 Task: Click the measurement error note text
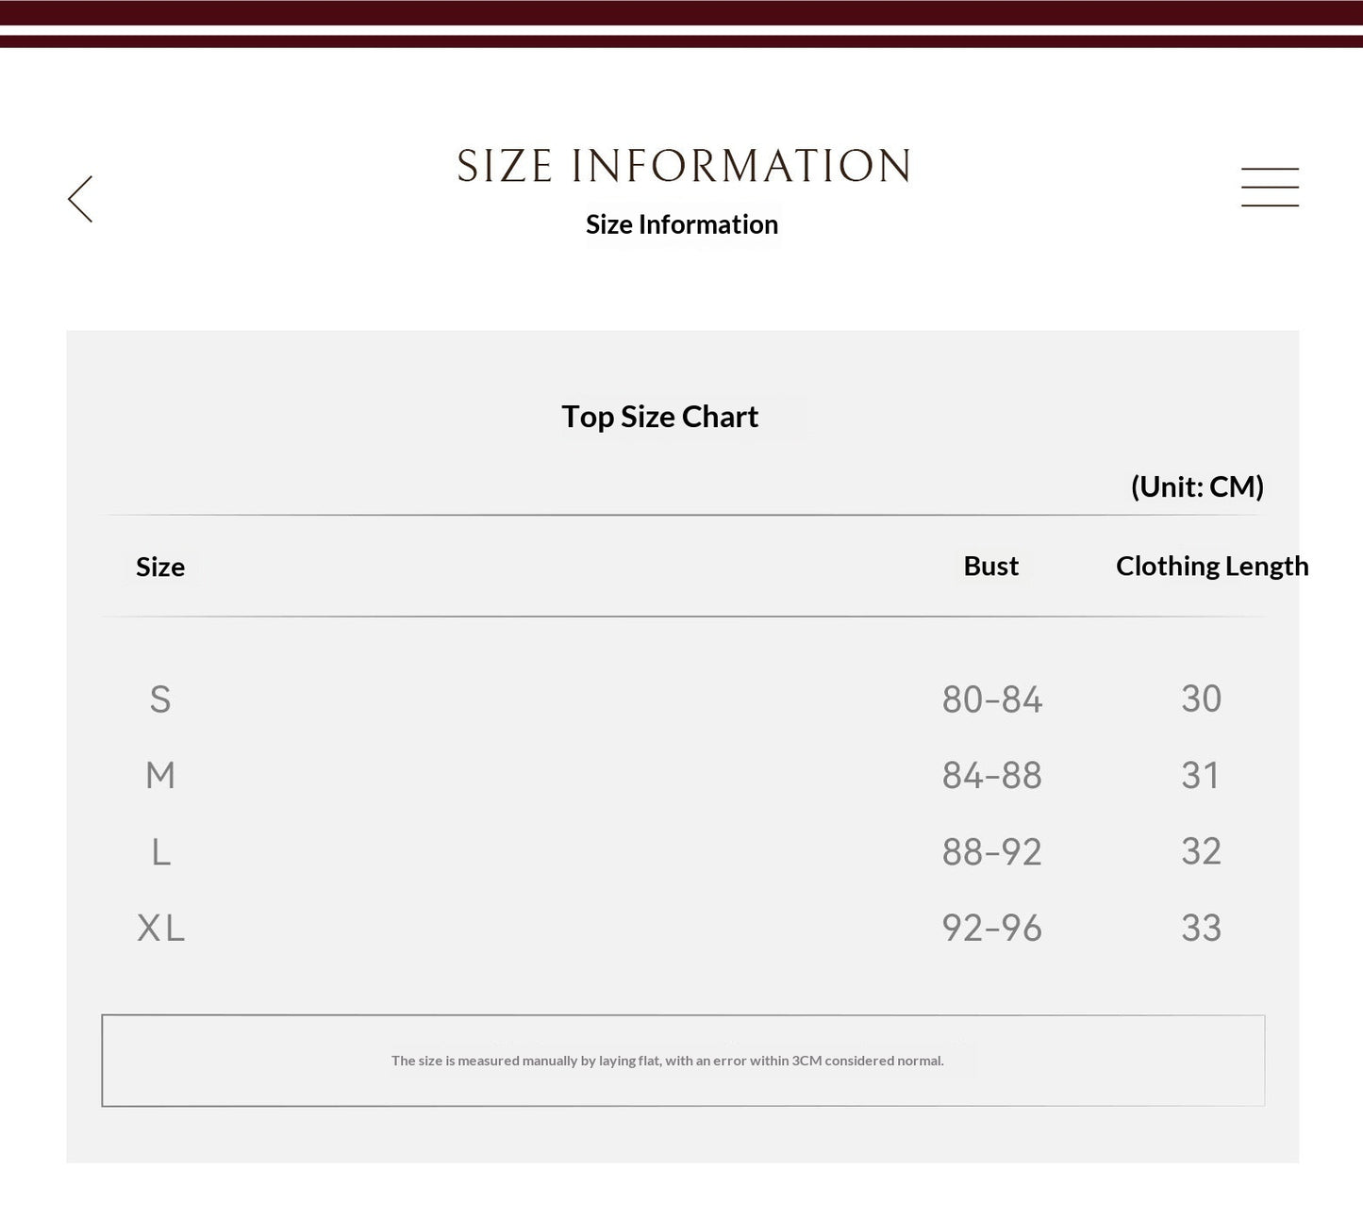668,1061
